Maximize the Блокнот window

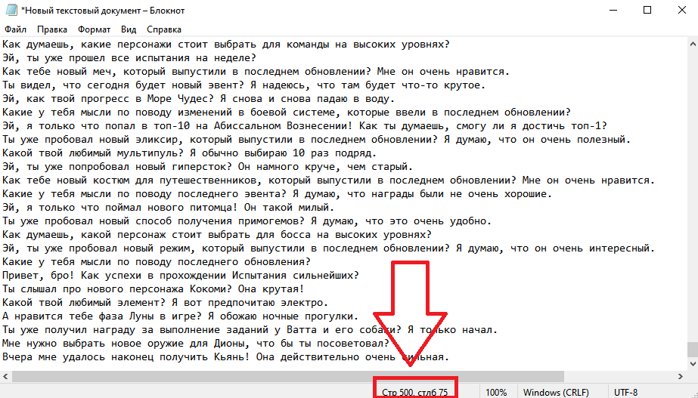647,10
